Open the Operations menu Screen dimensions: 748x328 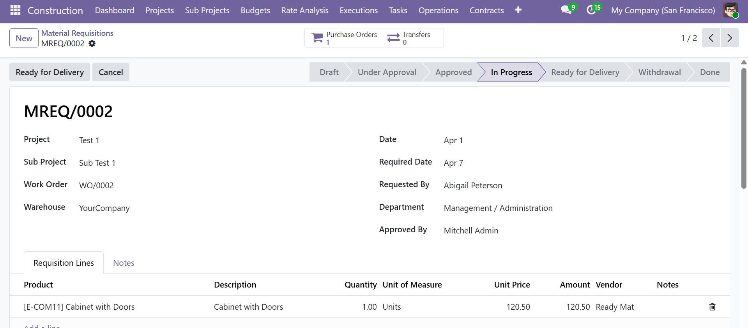pyautogui.click(x=439, y=11)
